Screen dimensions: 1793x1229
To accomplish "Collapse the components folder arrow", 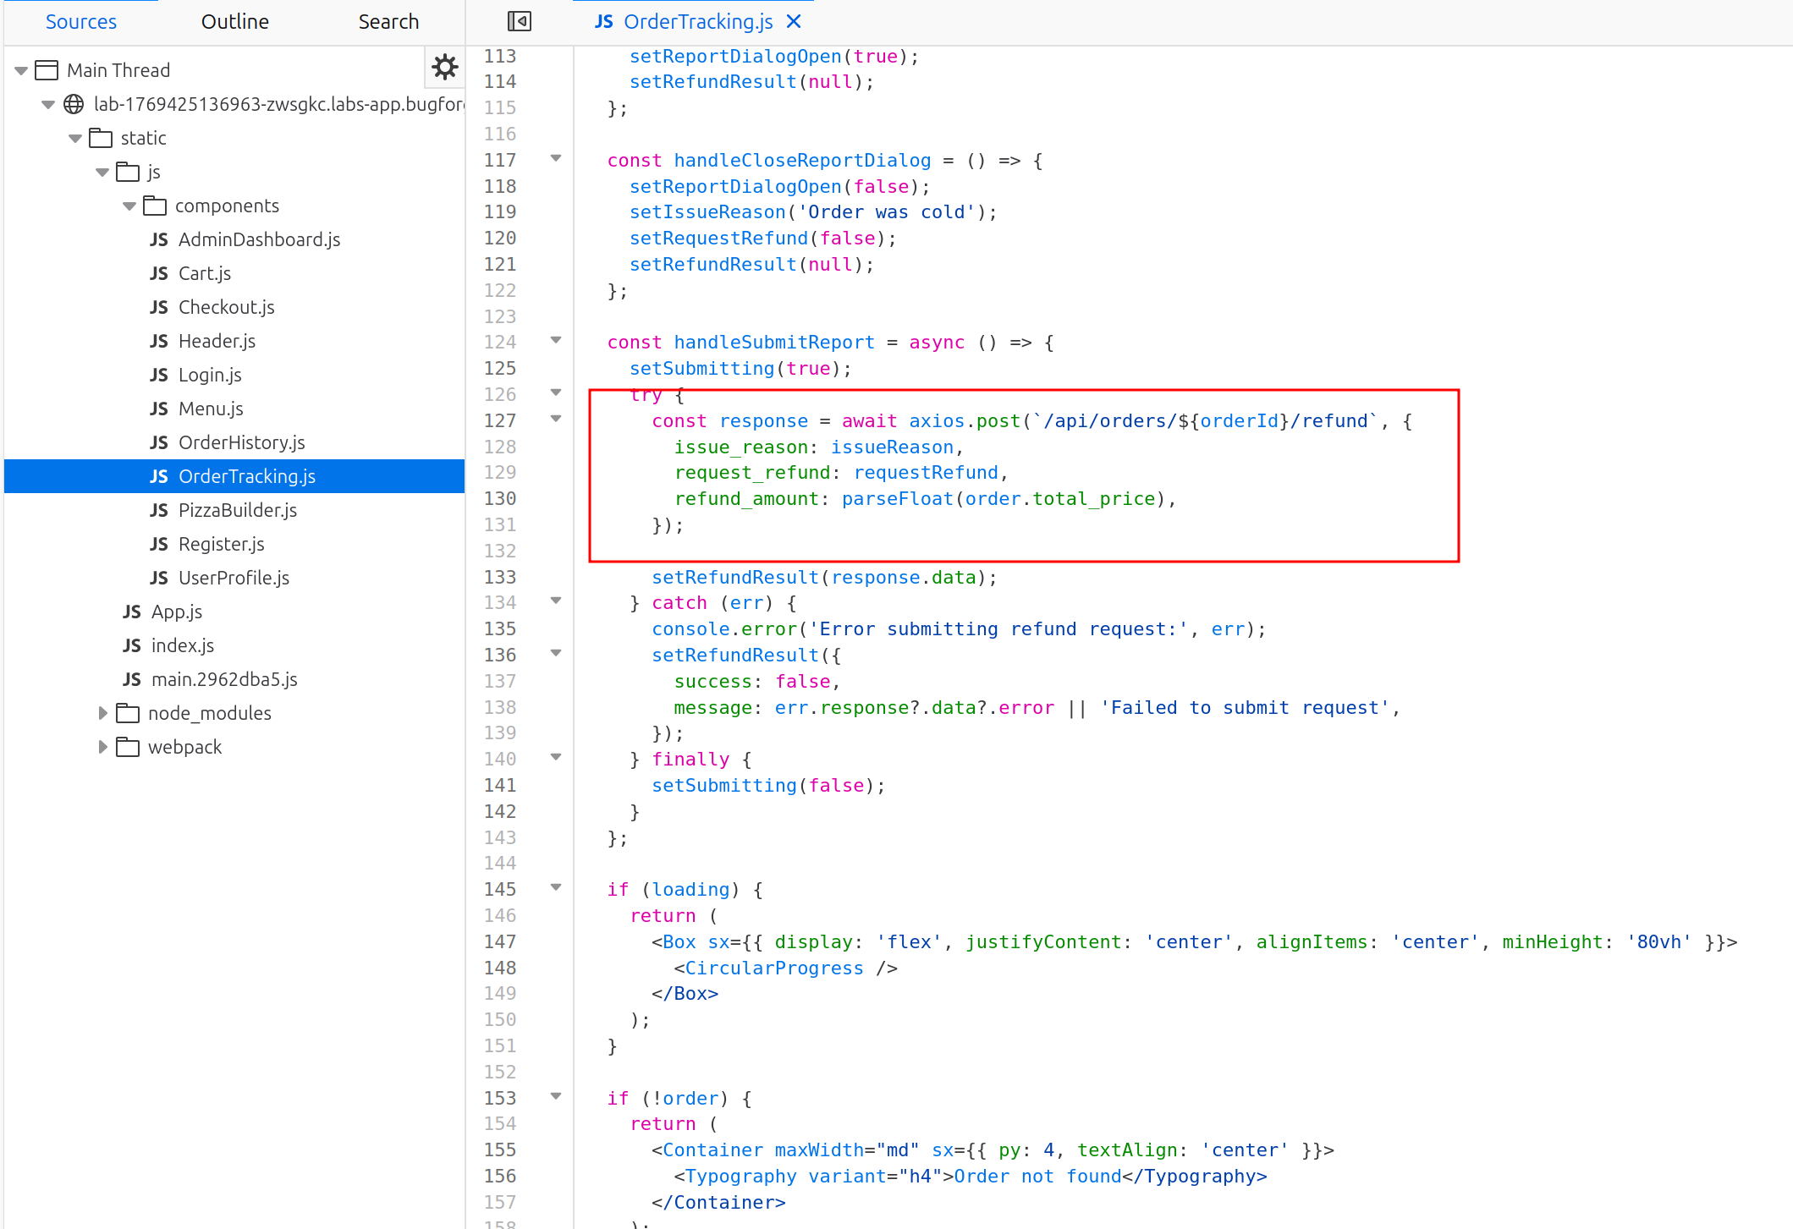I will 129,206.
